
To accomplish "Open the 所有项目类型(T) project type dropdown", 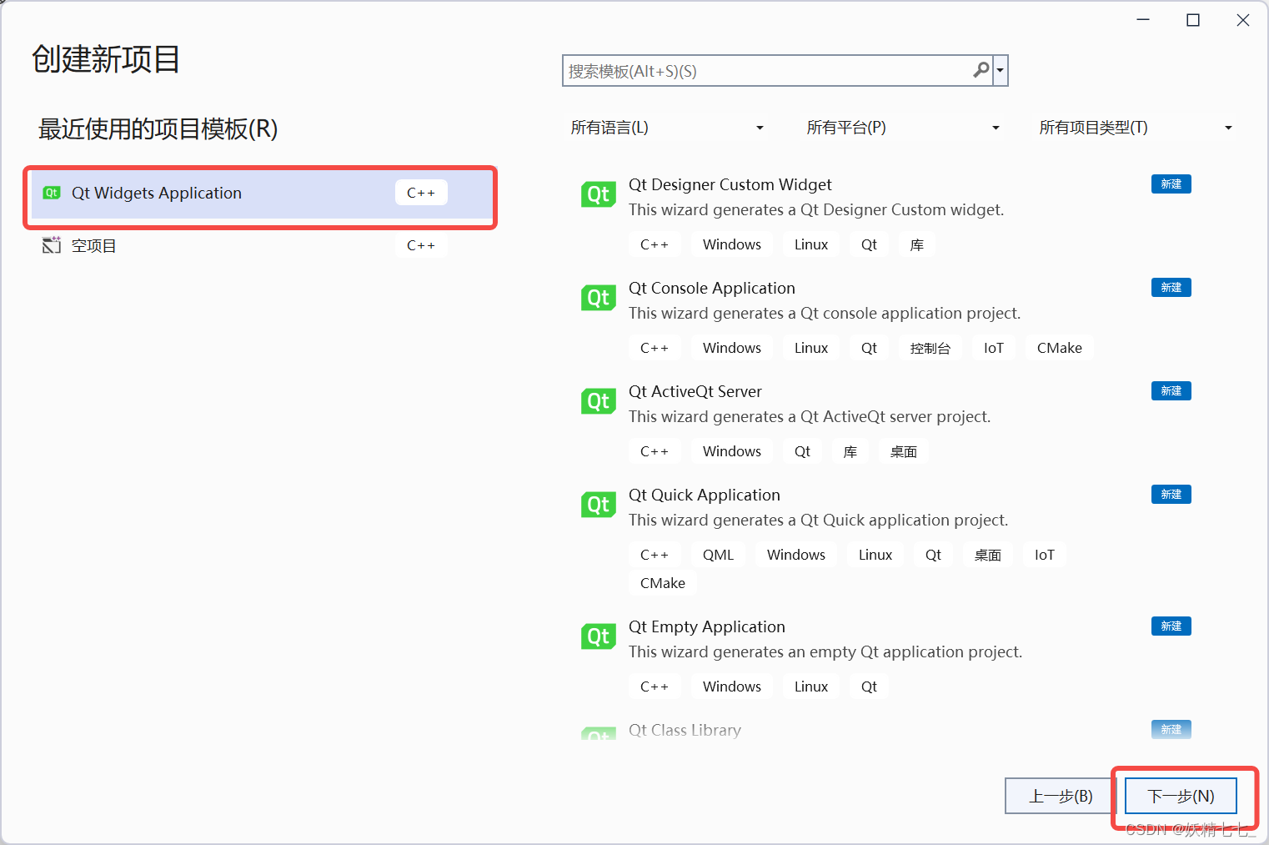I will [x=1136, y=128].
